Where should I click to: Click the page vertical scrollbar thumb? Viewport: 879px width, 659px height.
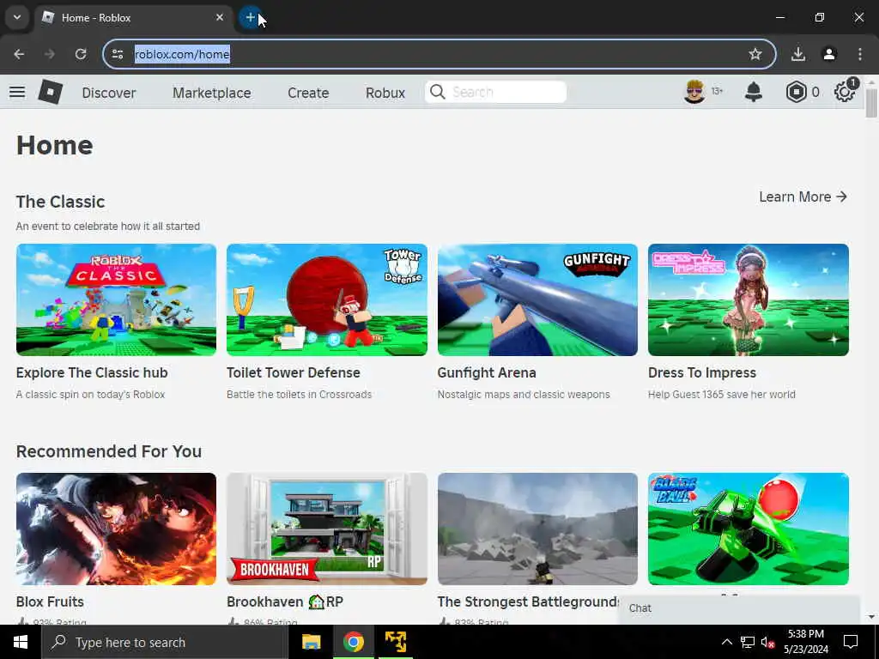click(x=871, y=103)
